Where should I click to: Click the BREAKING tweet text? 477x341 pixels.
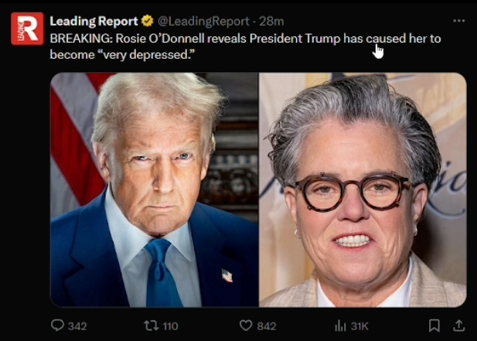(x=245, y=46)
